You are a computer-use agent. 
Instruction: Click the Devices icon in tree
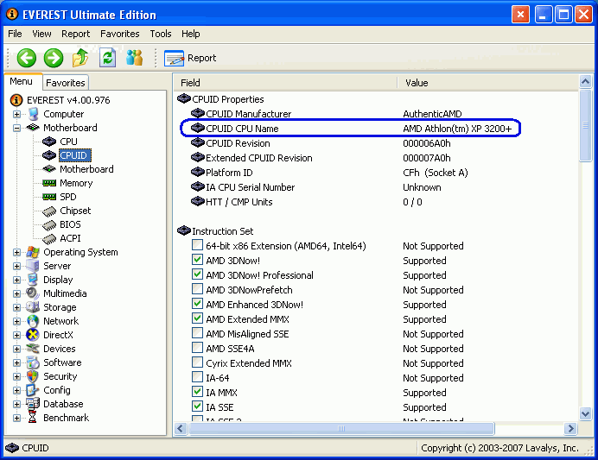click(33, 349)
